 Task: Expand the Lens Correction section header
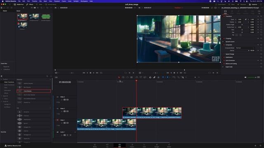tap(230, 60)
